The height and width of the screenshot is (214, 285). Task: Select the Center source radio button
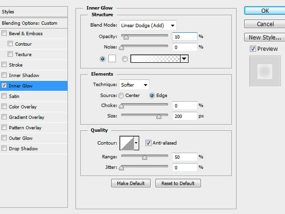[x=121, y=96]
